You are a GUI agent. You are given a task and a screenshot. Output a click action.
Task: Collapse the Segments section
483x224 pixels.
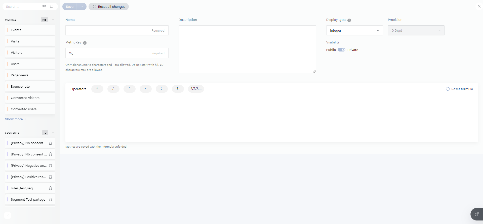[x=53, y=133]
